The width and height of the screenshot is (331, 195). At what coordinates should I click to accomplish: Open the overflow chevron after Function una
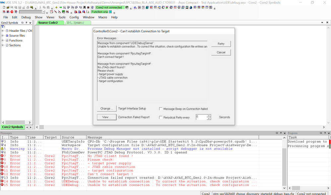pyautogui.click(x=114, y=13)
